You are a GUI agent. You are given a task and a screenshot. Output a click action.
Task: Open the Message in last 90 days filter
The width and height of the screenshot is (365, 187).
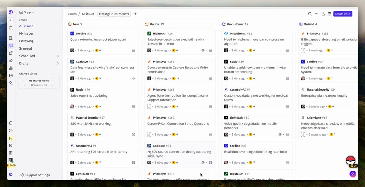click(x=114, y=14)
